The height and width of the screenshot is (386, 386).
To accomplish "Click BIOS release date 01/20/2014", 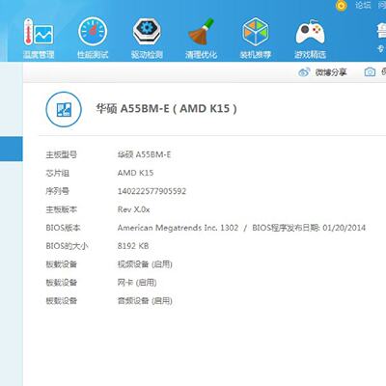I will (x=345, y=228).
